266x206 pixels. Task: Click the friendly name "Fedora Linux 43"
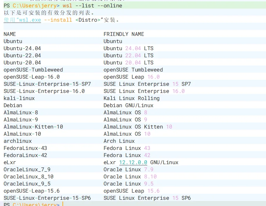click(x=127, y=148)
